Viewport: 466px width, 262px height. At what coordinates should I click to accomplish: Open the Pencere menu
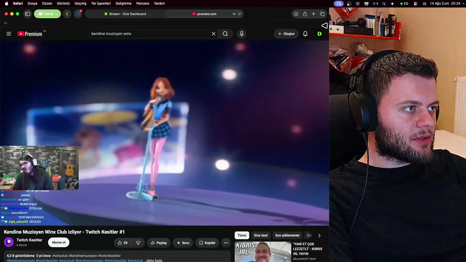tap(143, 3)
